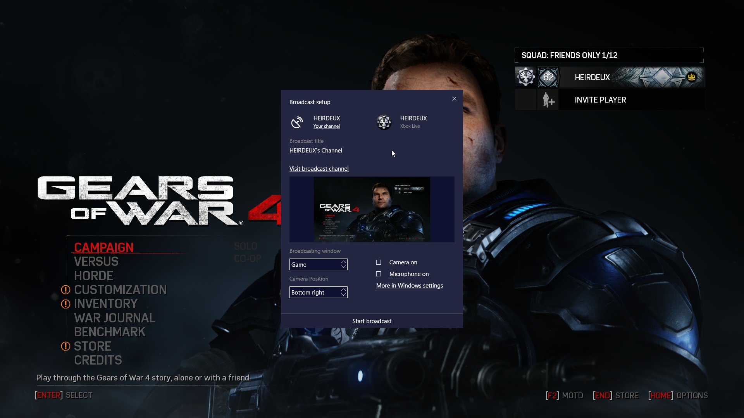The width and height of the screenshot is (744, 418).
Task: Select CAMPAIGN from the main menu
Action: coord(104,247)
